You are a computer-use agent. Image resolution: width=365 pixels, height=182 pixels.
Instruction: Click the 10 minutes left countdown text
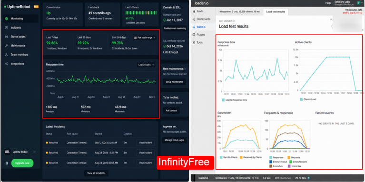[x=354, y=10]
